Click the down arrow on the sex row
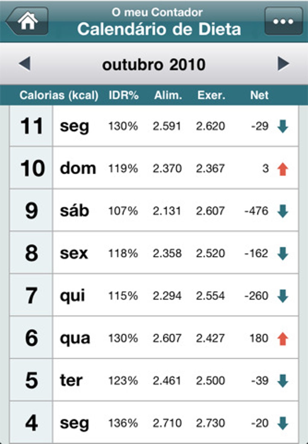 pos(283,253)
